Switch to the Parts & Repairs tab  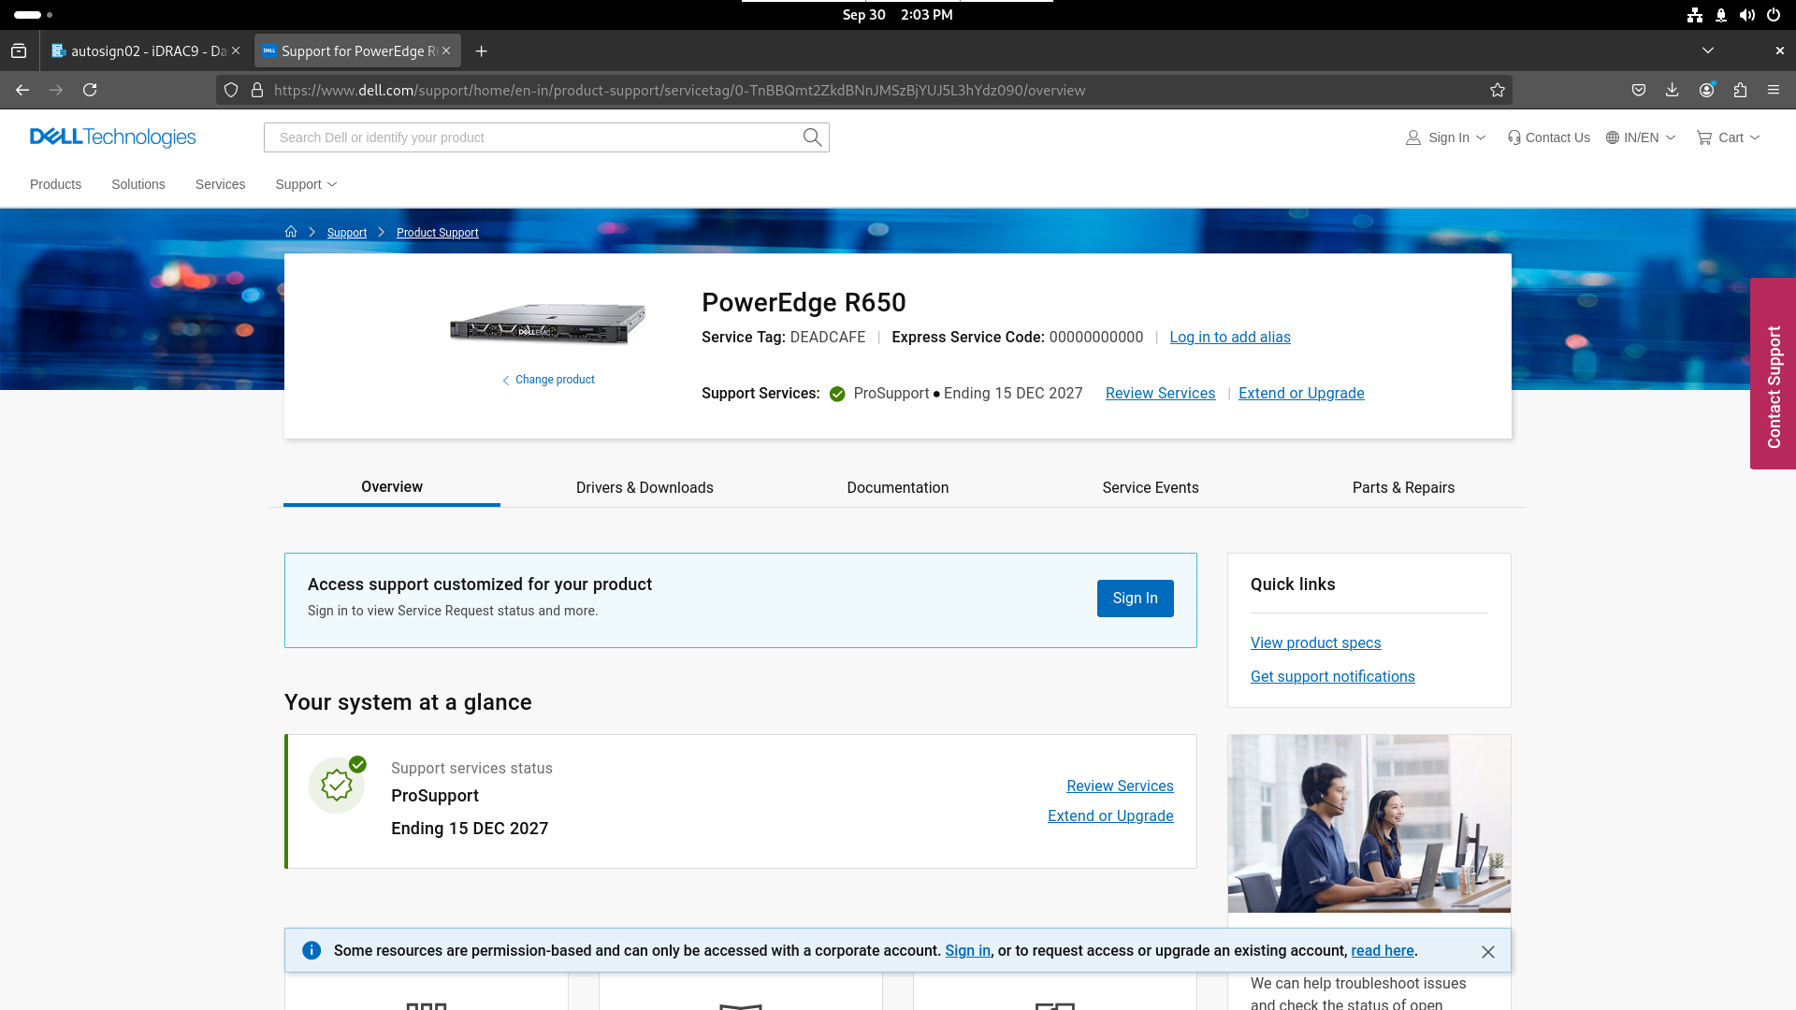point(1403,487)
